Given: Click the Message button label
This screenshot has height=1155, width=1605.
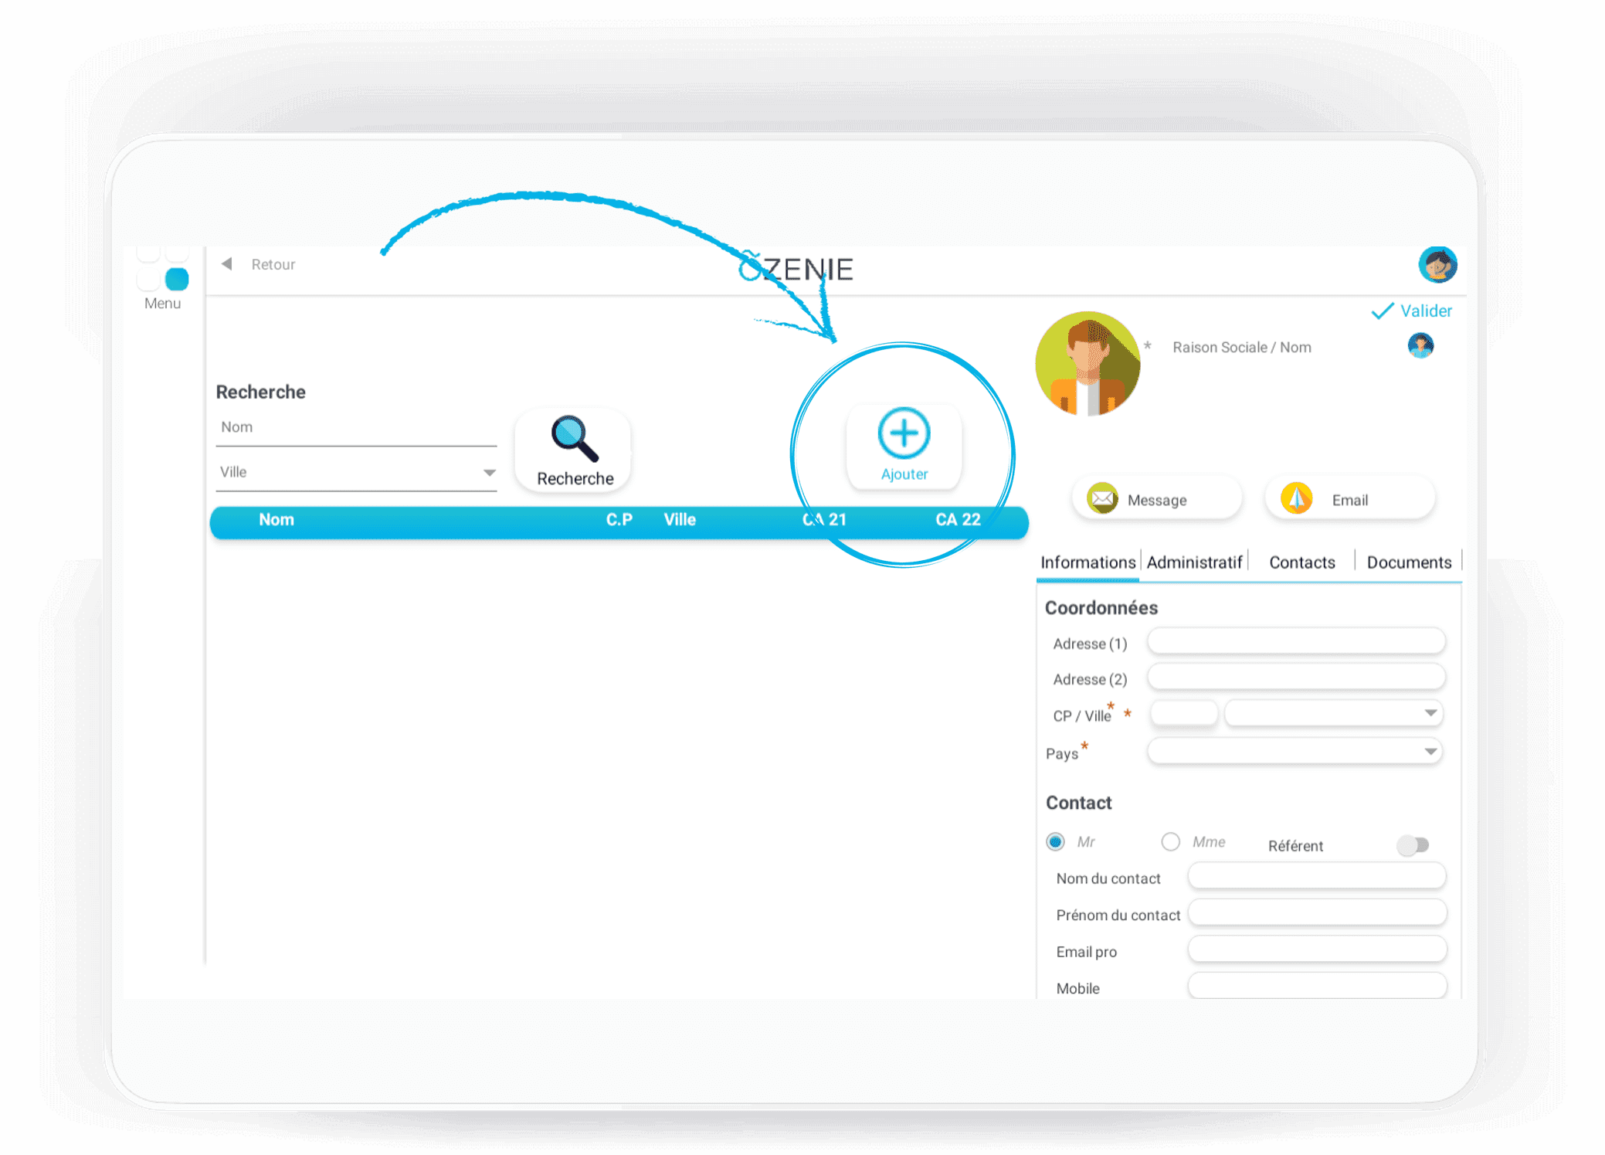Looking at the screenshot, I should click(x=1157, y=500).
